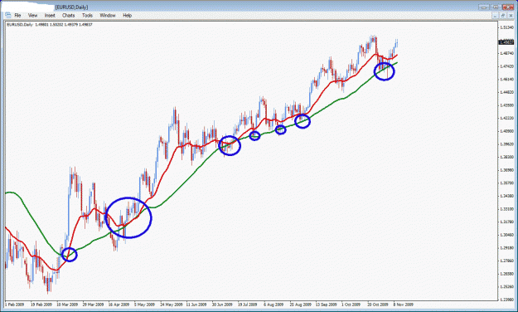The image size is (518, 312).
Task: Click the 20 Oct 2009 date label
Action: [378, 305]
